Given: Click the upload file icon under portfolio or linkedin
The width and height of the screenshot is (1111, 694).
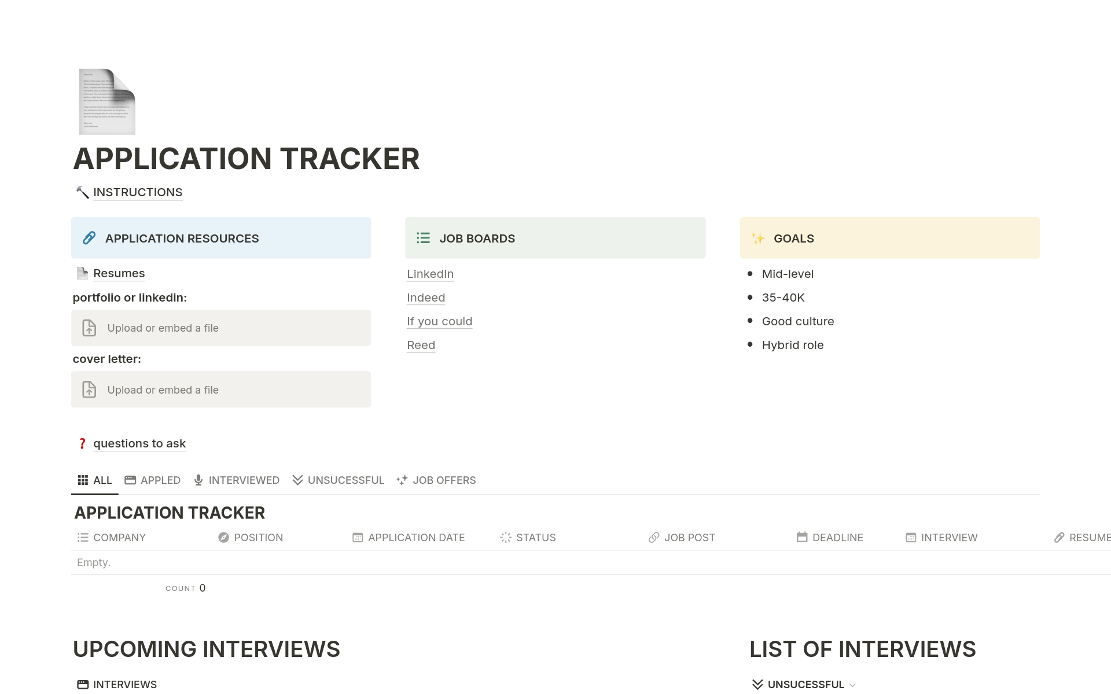Looking at the screenshot, I should [89, 328].
